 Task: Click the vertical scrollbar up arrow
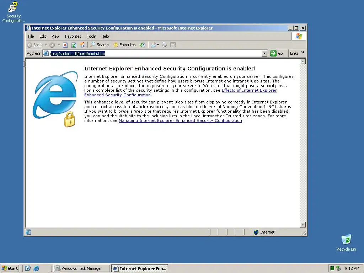coord(303,61)
